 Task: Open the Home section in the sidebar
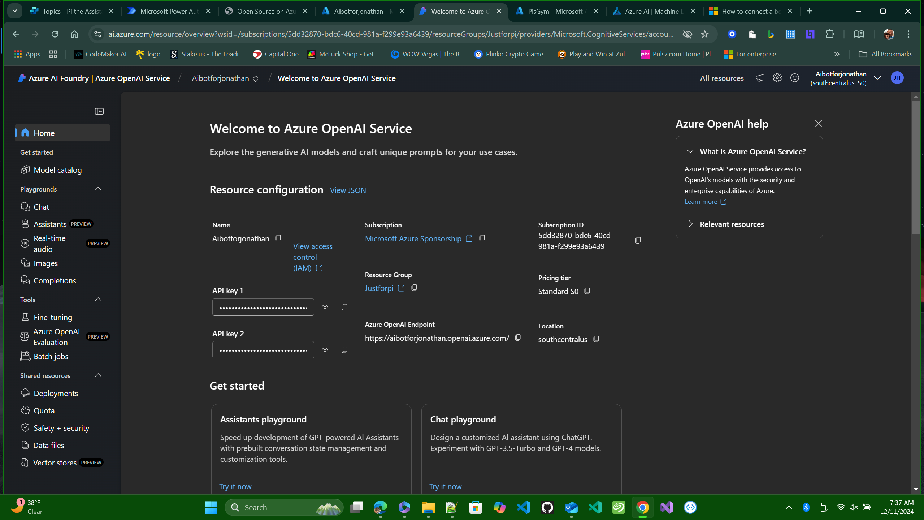tap(44, 133)
